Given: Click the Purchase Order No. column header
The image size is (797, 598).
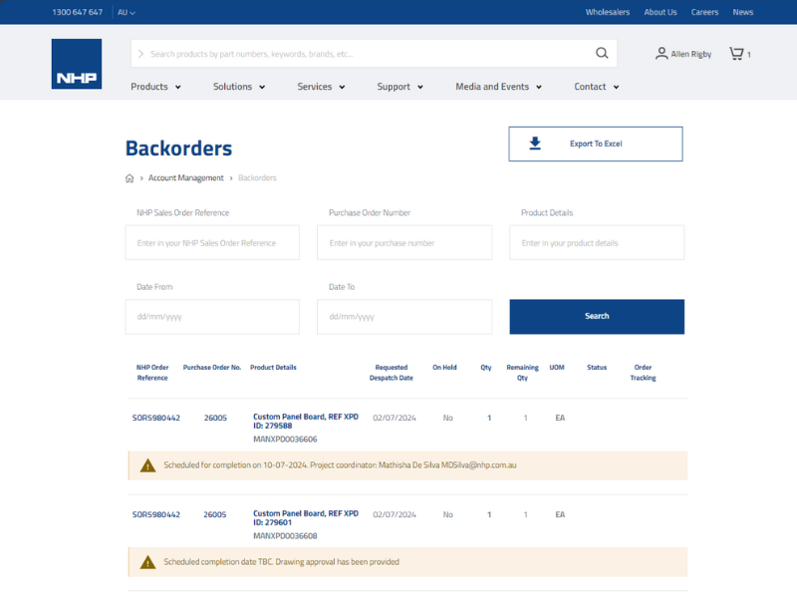Looking at the screenshot, I should pyautogui.click(x=212, y=367).
